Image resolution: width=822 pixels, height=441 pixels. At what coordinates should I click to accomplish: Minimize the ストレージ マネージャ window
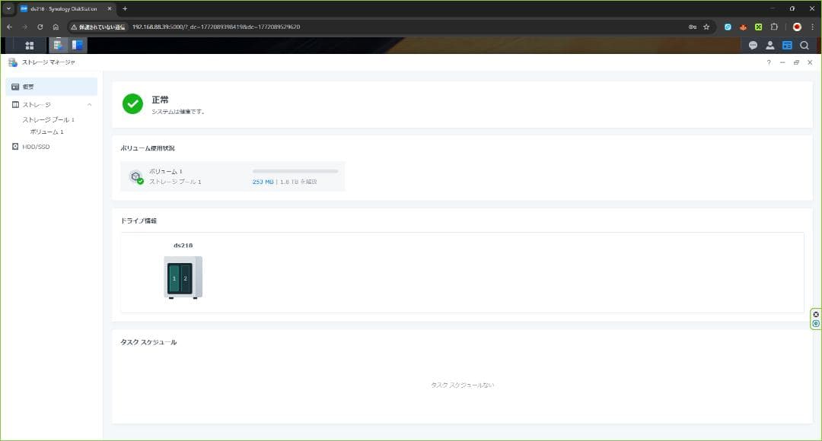coord(782,62)
